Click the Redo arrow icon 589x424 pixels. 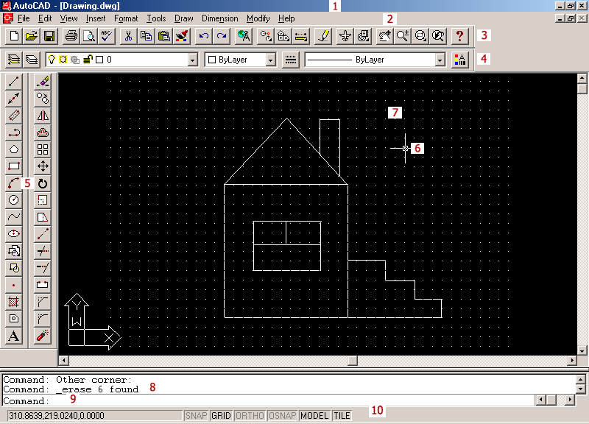222,36
